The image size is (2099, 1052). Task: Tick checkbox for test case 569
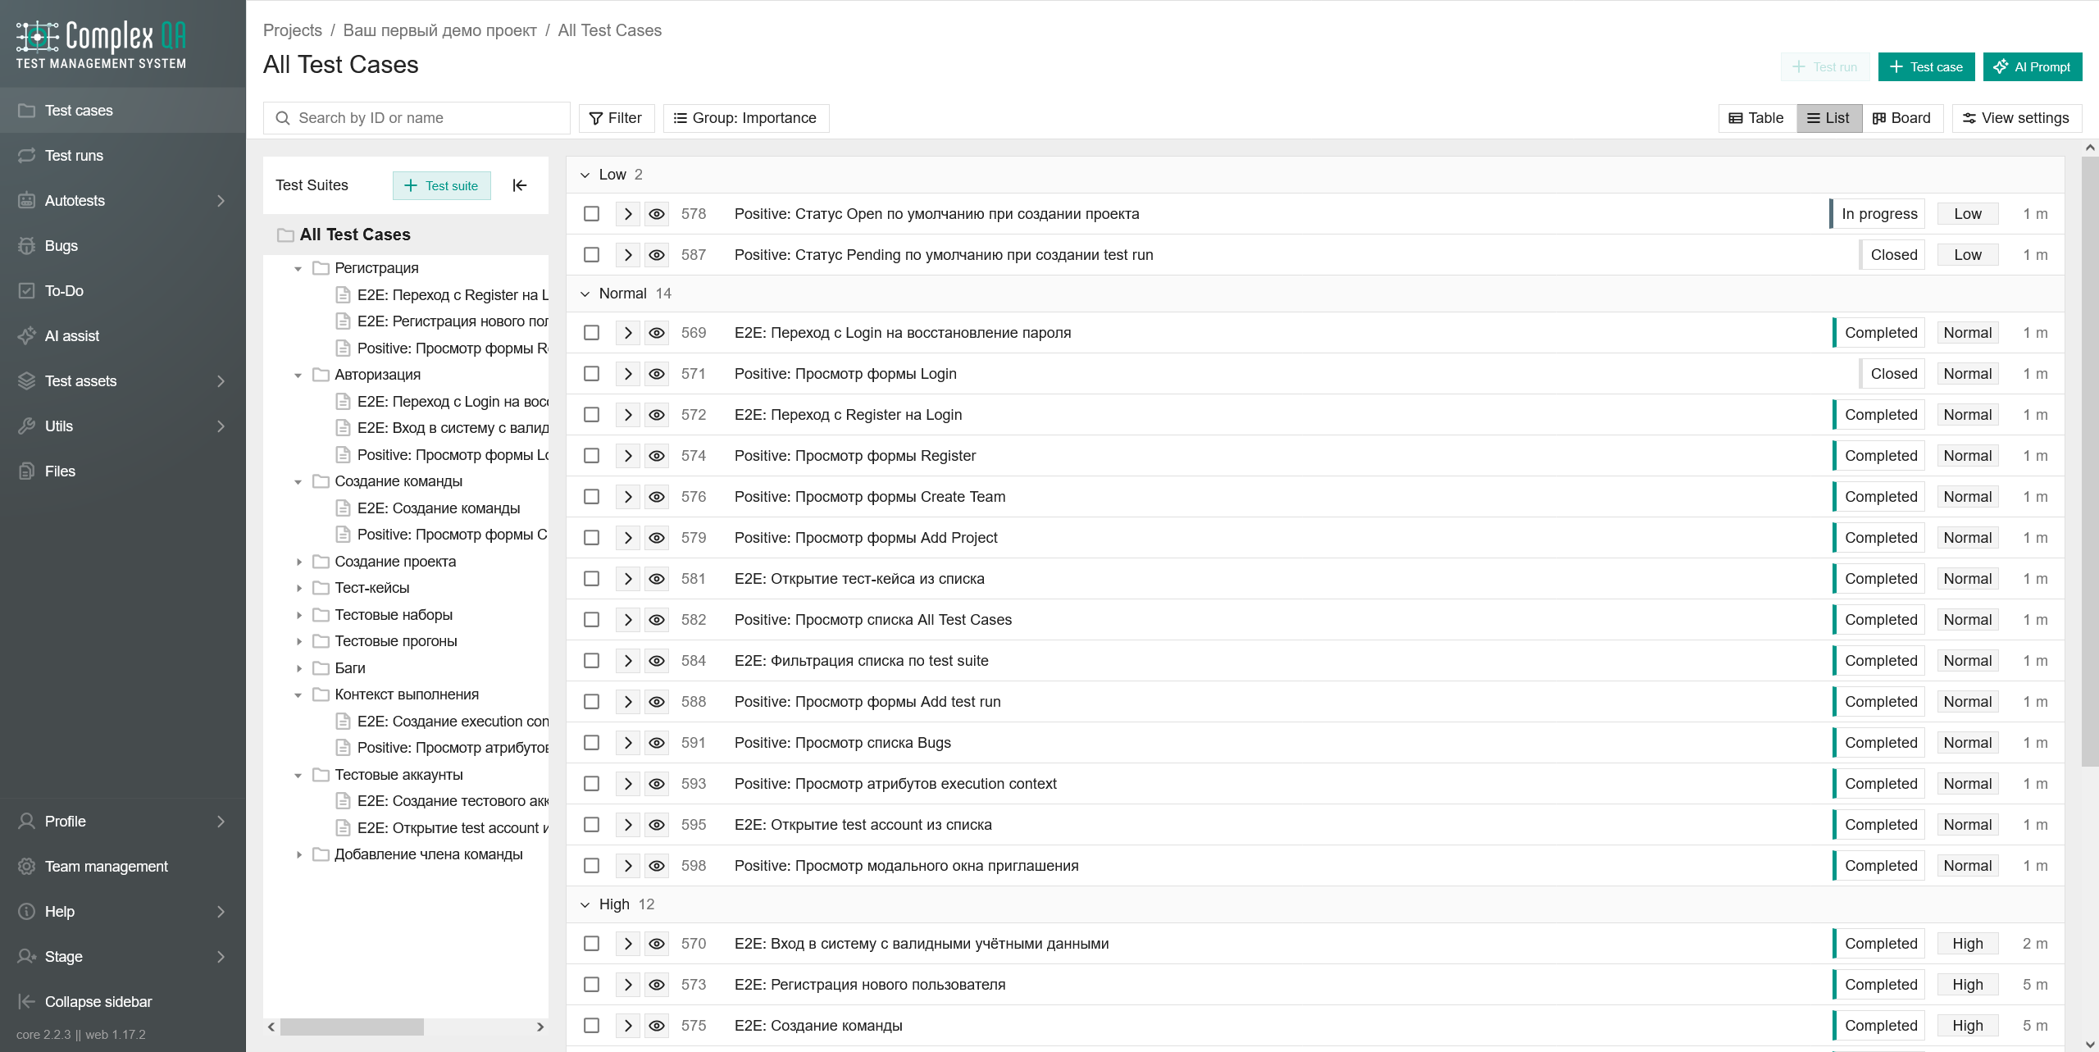tap(591, 333)
